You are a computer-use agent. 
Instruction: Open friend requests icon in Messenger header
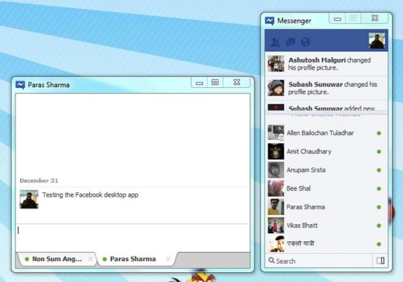click(275, 42)
